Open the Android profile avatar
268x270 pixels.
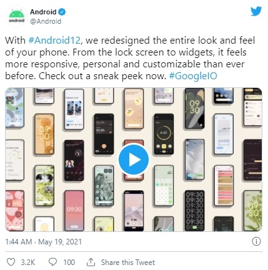click(x=16, y=16)
